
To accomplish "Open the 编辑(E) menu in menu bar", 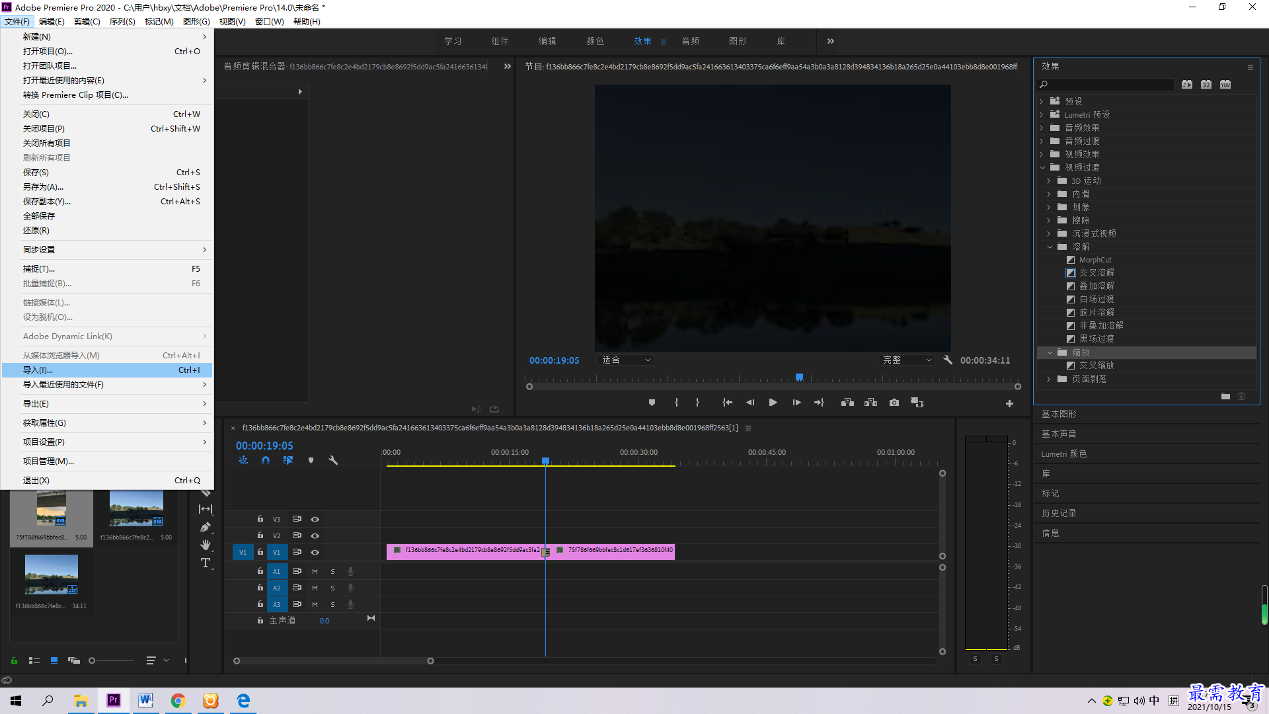I will pyautogui.click(x=52, y=22).
